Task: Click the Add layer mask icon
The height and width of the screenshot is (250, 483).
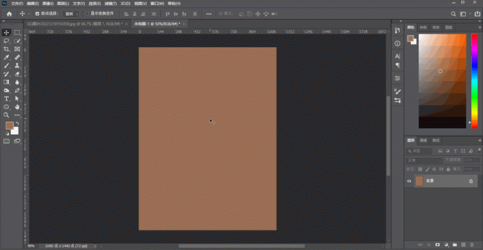Action: tap(437, 245)
